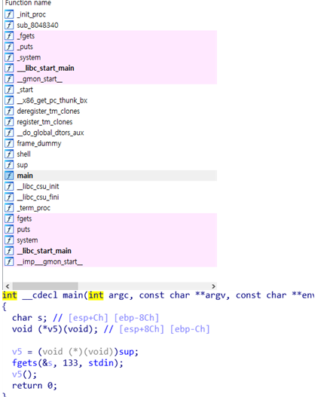
Task: Click the function icon beside __x86_get_pc_thunk_bx
Action: click(9, 100)
